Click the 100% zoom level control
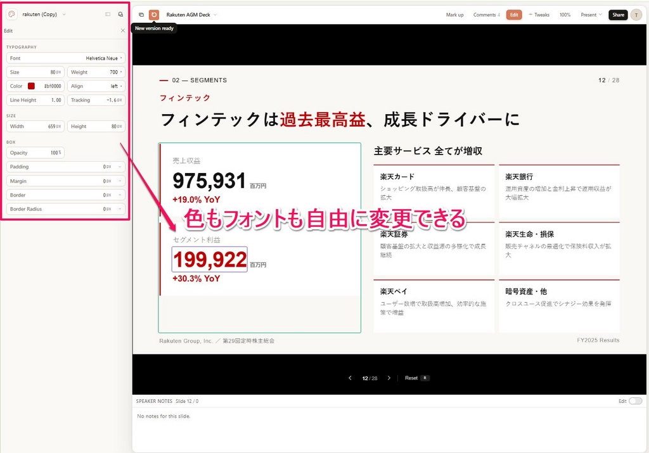Screen dimensions: 649x453 click(565, 15)
